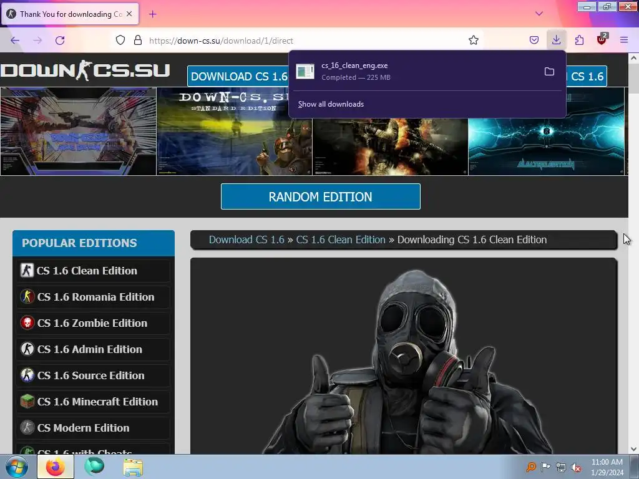Expand the list all tabs chevron

click(539, 14)
